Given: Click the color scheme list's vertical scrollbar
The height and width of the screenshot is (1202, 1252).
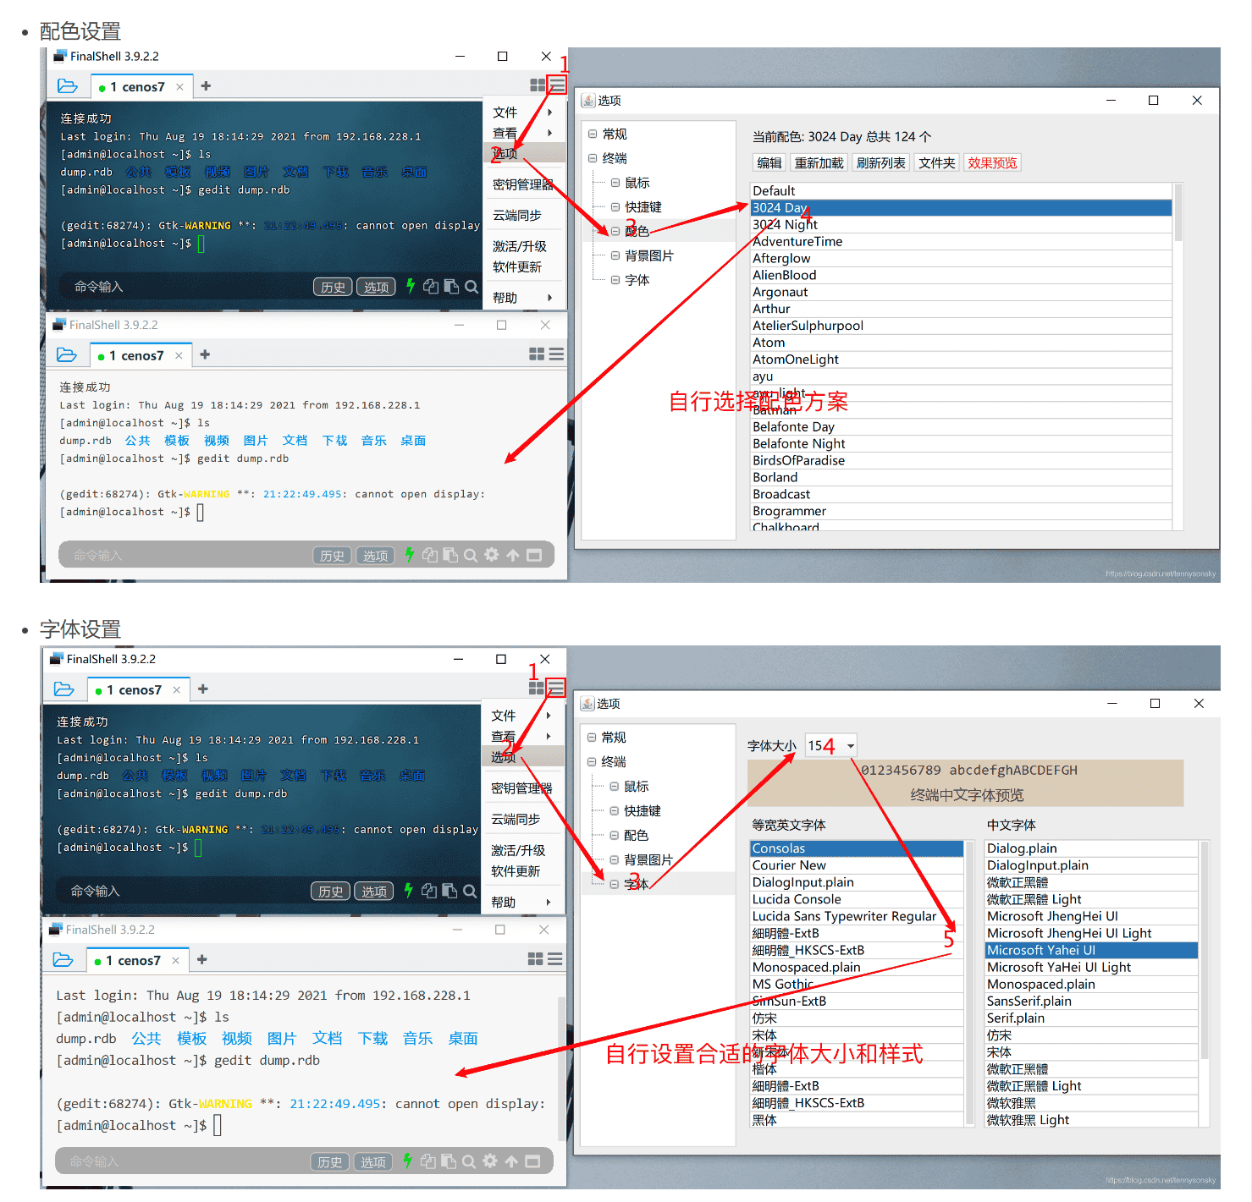Looking at the screenshot, I should tap(1178, 213).
